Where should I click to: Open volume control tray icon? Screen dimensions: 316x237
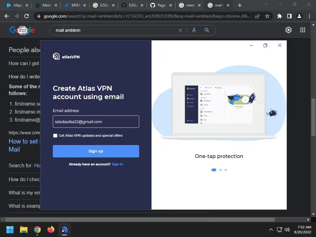click(287, 230)
